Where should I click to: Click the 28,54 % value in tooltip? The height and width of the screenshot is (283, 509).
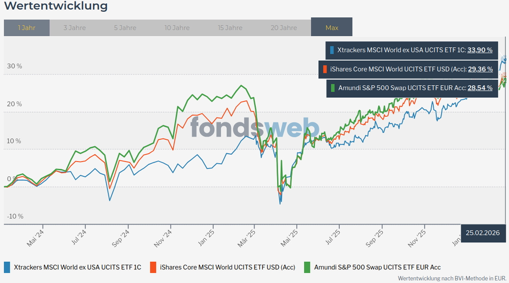pos(480,88)
